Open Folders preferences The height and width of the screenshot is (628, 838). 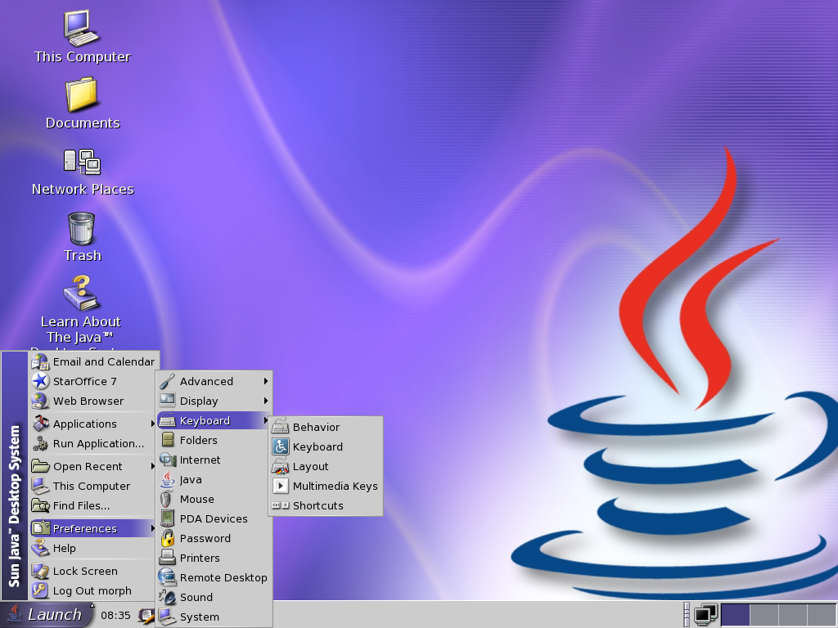[214, 440]
